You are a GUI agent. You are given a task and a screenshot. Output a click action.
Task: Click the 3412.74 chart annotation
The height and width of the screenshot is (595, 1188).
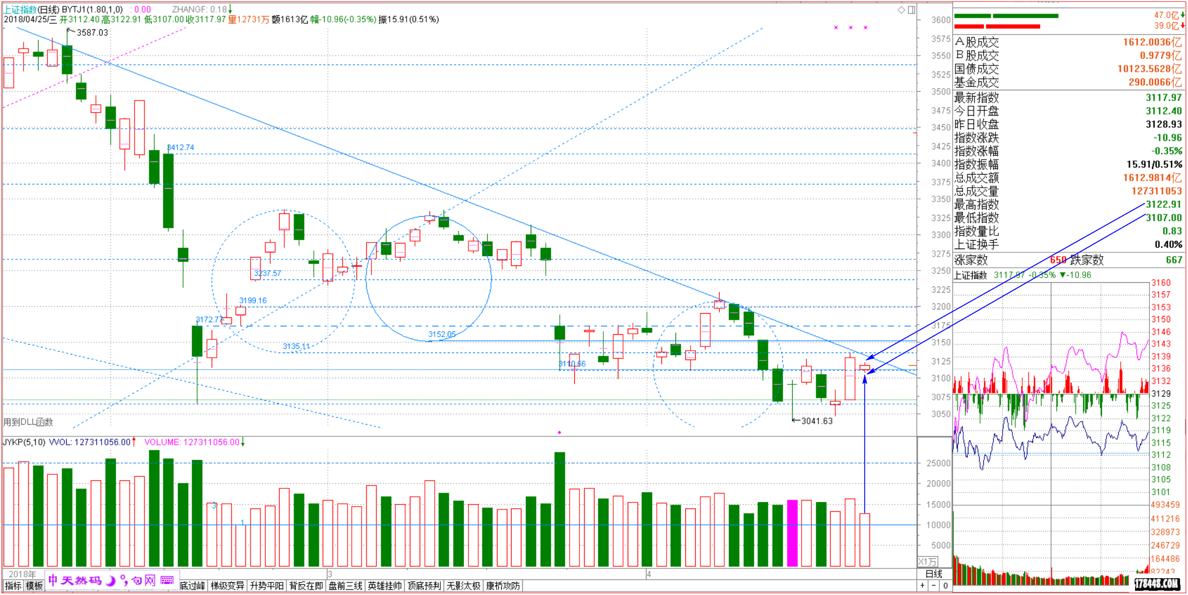180,147
